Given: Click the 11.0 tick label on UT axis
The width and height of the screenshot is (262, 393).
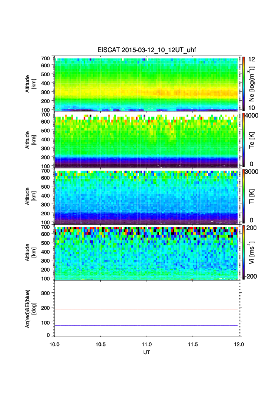Looking at the screenshot, I should tap(147, 344).
